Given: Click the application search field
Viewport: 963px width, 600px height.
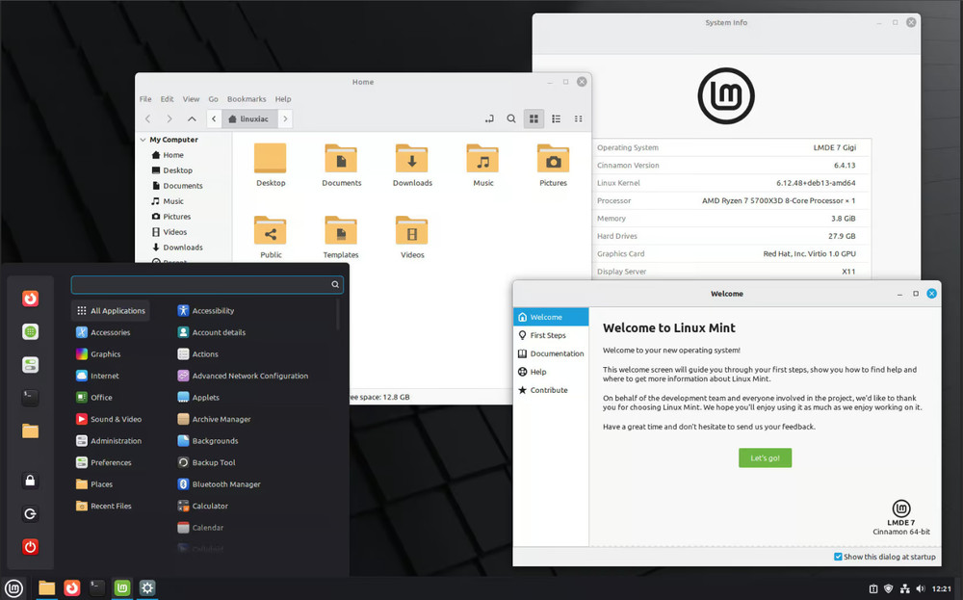Looking at the screenshot, I should coord(206,284).
